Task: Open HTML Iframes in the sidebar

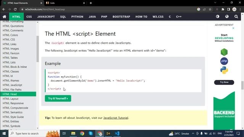Action: (11, 81)
